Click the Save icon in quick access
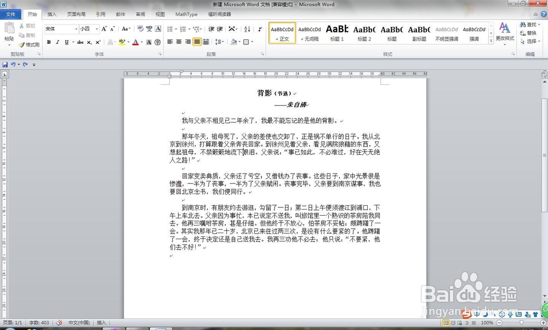 [x=5, y=65]
